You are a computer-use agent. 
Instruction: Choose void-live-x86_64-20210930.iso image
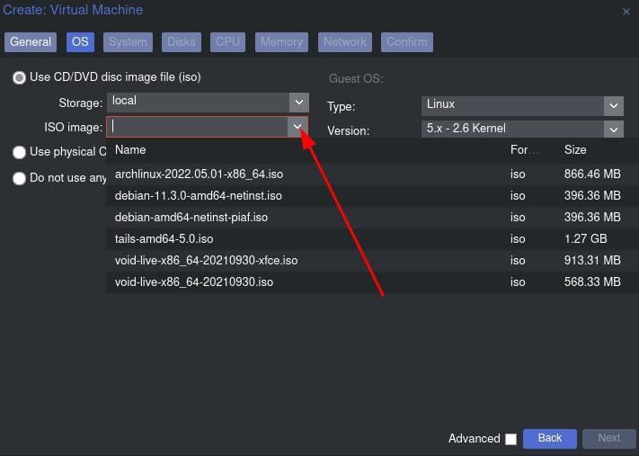tap(372, 282)
